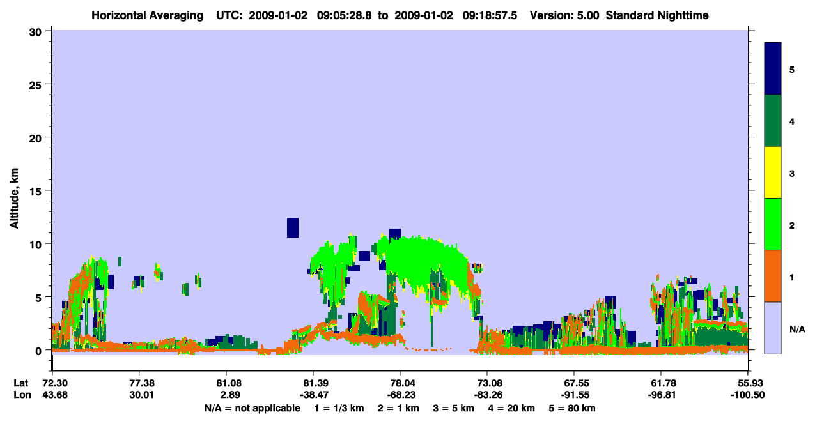Click longitude value -83.26
This screenshot has height=426, width=831.
click(487, 395)
